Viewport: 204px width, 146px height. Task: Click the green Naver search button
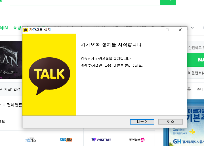(x=168, y=2)
